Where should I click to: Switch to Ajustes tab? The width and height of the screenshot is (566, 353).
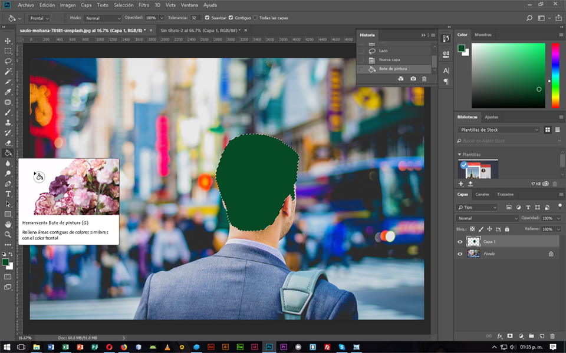[491, 117]
